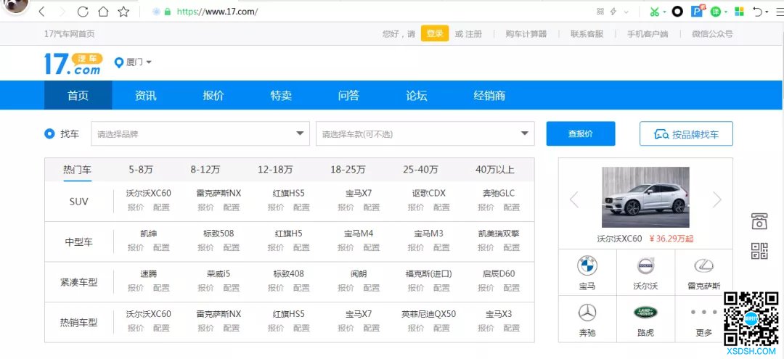Click the browser forward arrow
The image size is (784, 359).
point(62,12)
